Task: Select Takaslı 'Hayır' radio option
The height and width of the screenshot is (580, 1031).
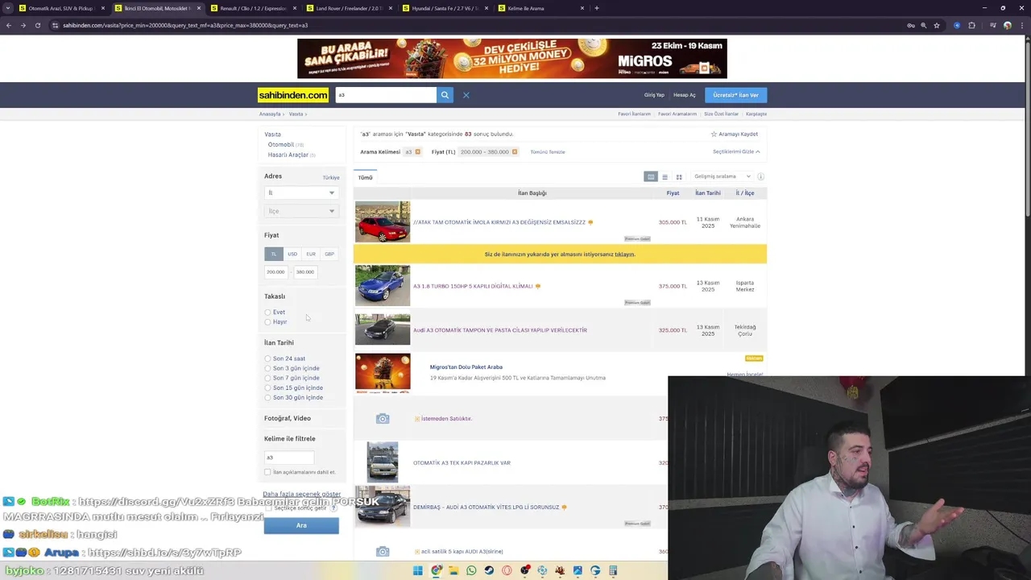Action: (267, 322)
